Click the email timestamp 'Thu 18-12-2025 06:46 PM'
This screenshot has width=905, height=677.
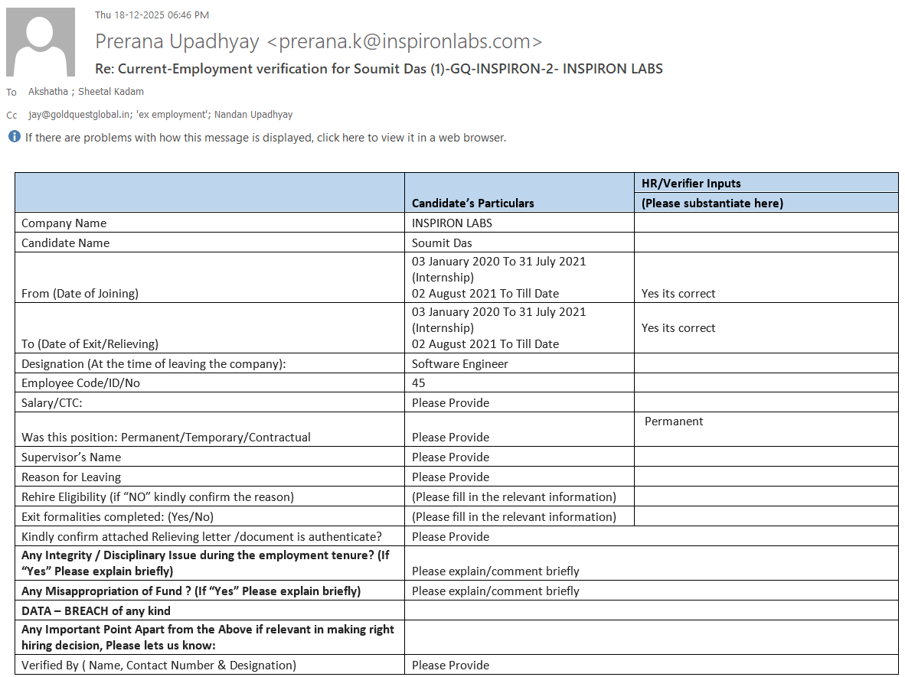coord(152,15)
